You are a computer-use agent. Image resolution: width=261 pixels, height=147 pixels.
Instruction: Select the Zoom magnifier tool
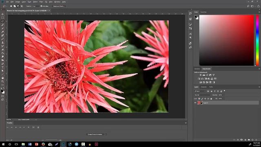(x=2, y=81)
